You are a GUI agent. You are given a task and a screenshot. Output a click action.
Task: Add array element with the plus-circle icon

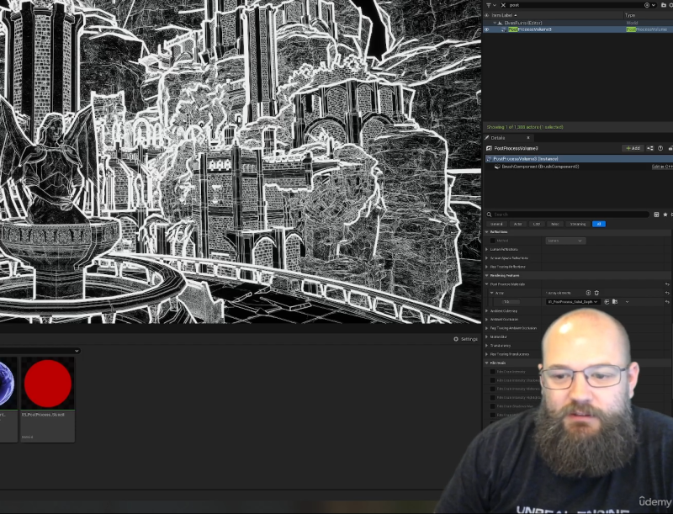click(588, 293)
